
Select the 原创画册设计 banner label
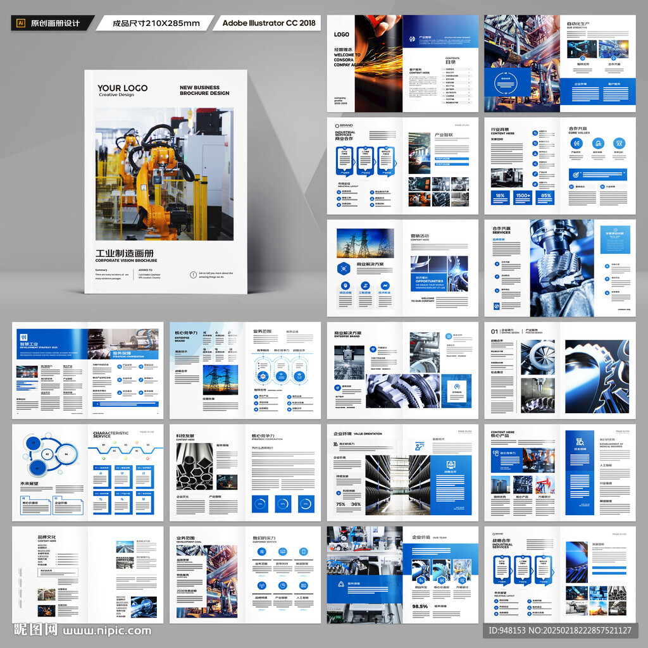pos(56,23)
